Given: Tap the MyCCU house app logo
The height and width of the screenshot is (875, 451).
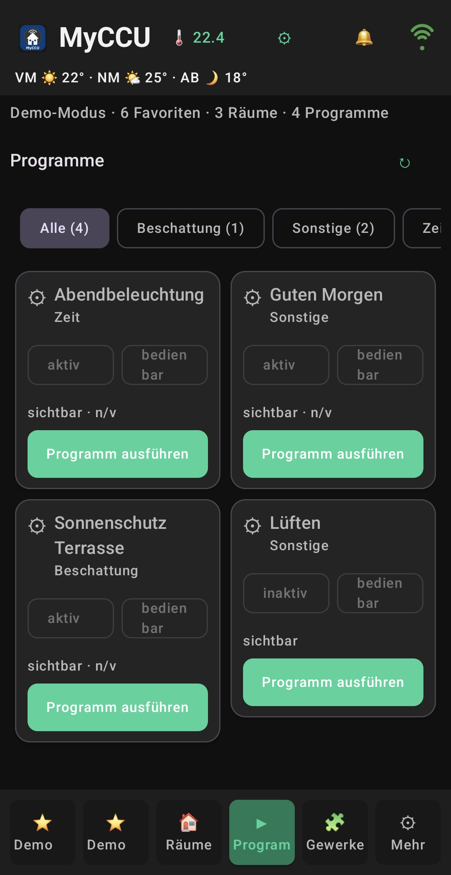Looking at the screenshot, I should click(33, 38).
